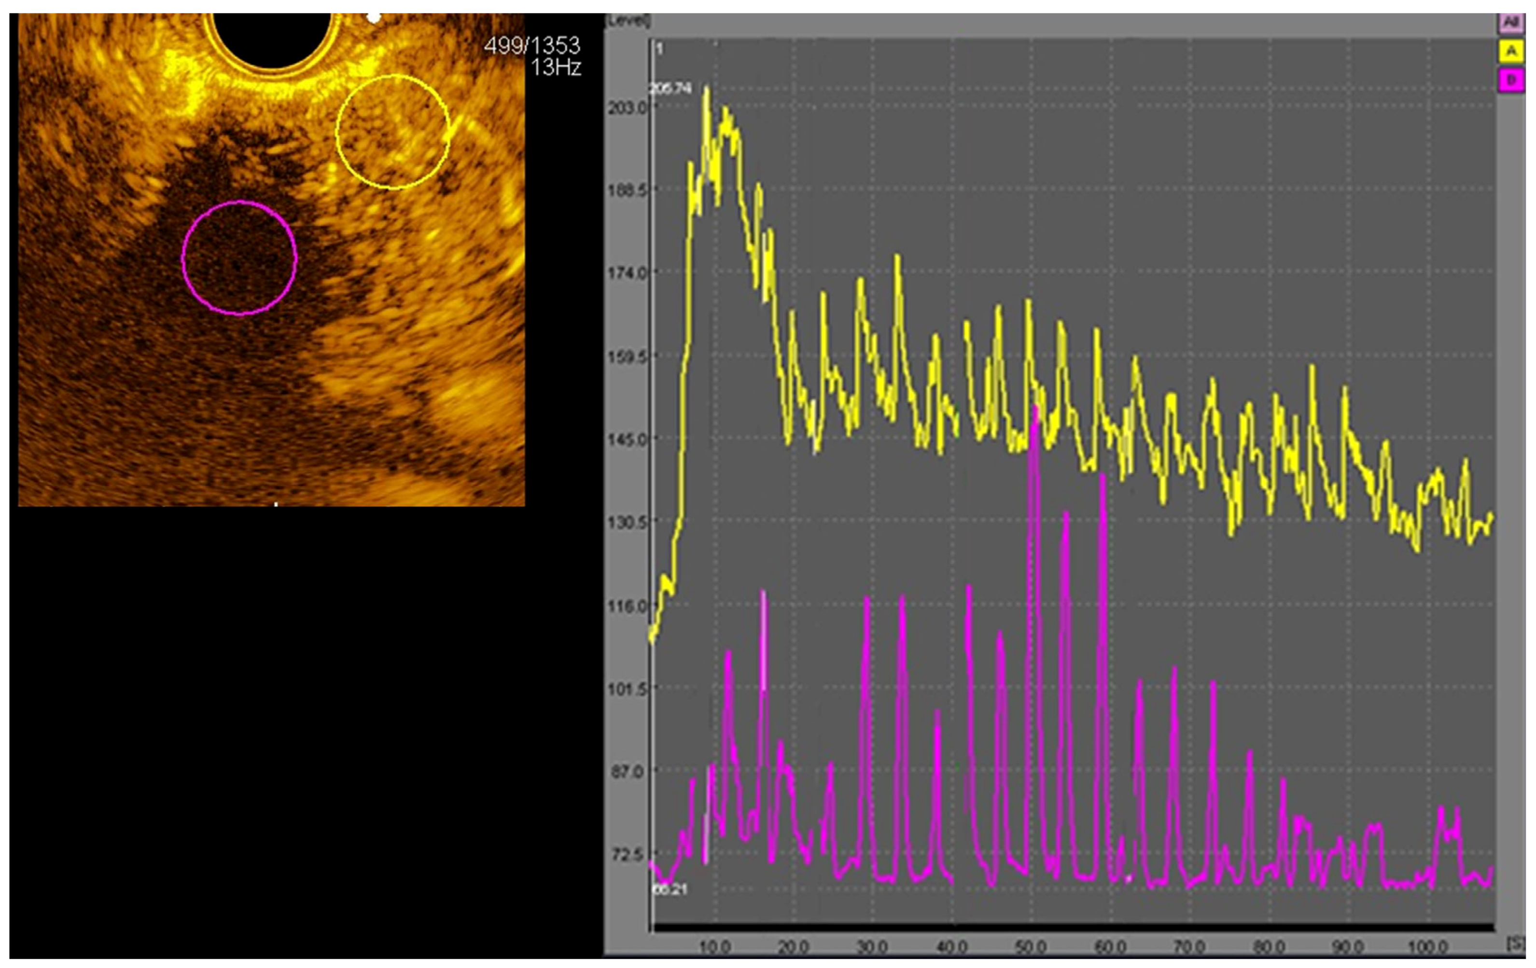Toggle the yellow 'A' ROI curve button
The width and height of the screenshot is (1536, 968).
(1510, 51)
